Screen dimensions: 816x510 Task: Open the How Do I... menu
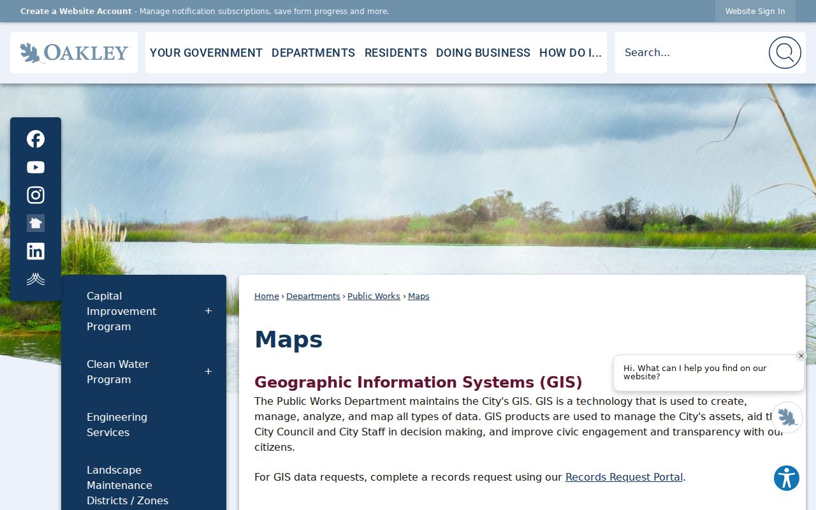[571, 53]
